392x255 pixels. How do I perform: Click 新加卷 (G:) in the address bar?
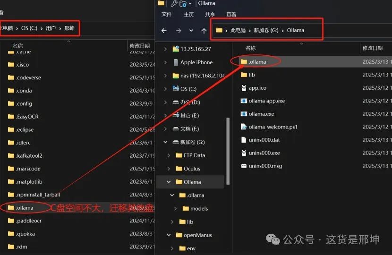[x=266, y=30]
